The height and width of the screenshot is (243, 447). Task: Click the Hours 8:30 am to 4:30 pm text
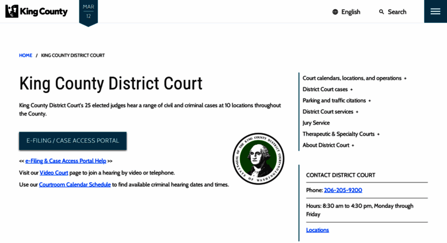pos(360,210)
